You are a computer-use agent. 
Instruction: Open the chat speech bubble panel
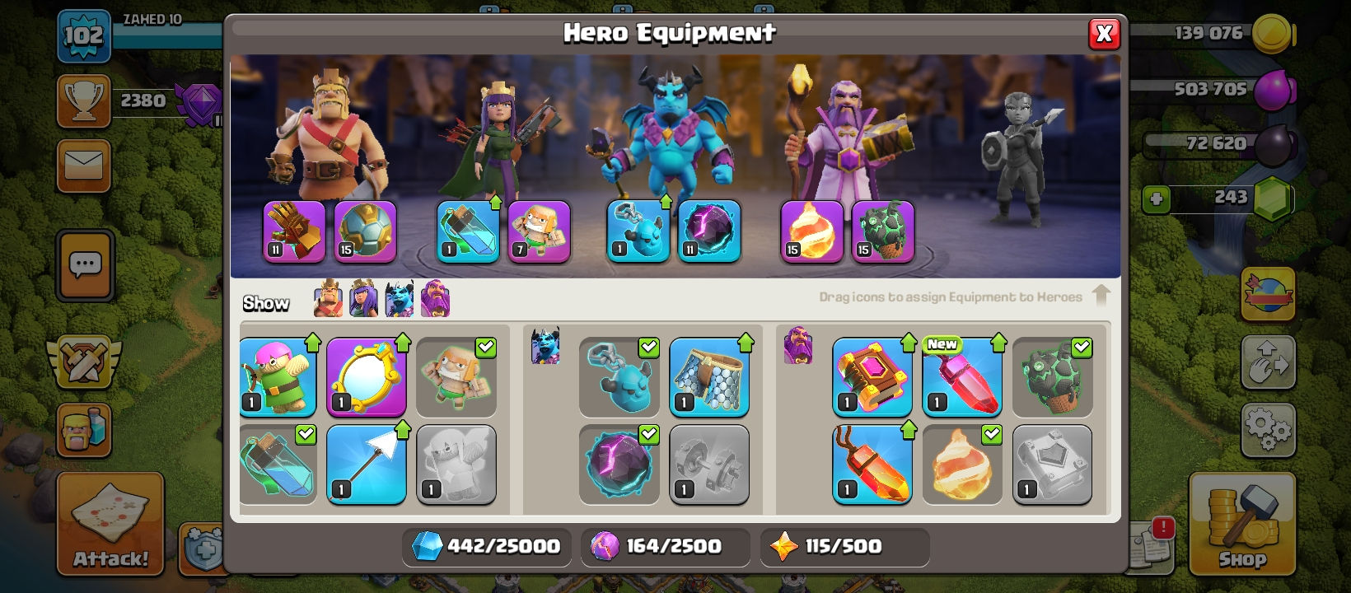pos(85,265)
